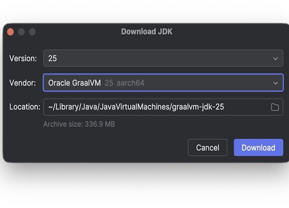Click the Download button
289x208 pixels.
coord(258,147)
